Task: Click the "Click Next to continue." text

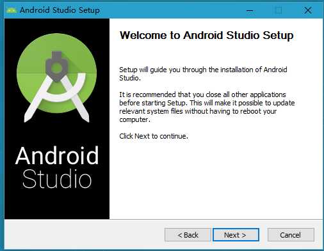Action: (x=154, y=136)
